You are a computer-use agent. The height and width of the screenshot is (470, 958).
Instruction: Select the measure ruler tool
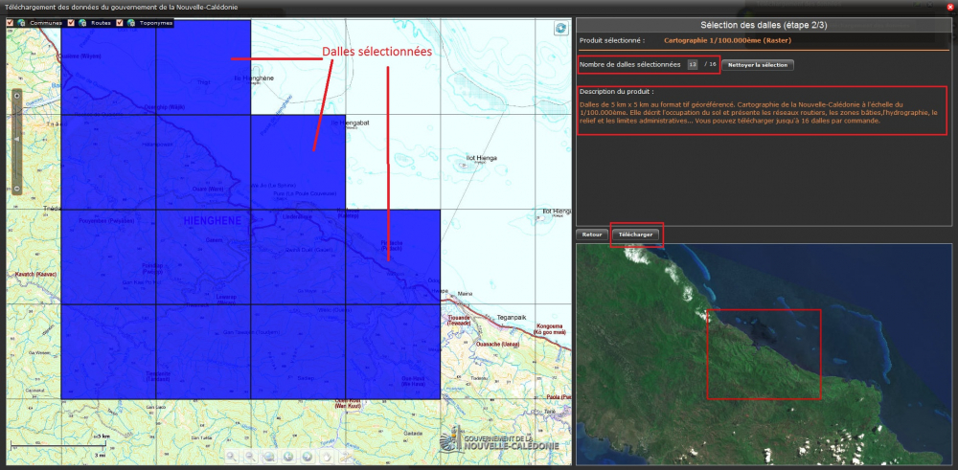coord(346,456)
